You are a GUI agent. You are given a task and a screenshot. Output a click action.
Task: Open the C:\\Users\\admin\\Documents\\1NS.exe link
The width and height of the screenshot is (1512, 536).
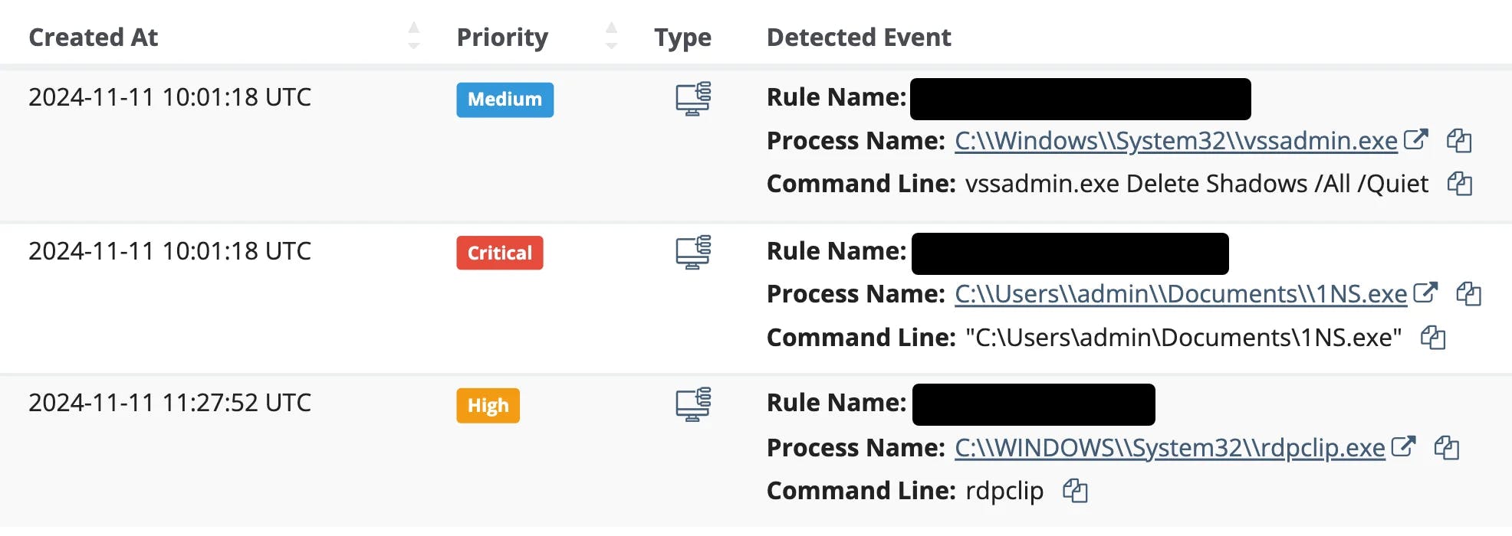(1180, 294)
